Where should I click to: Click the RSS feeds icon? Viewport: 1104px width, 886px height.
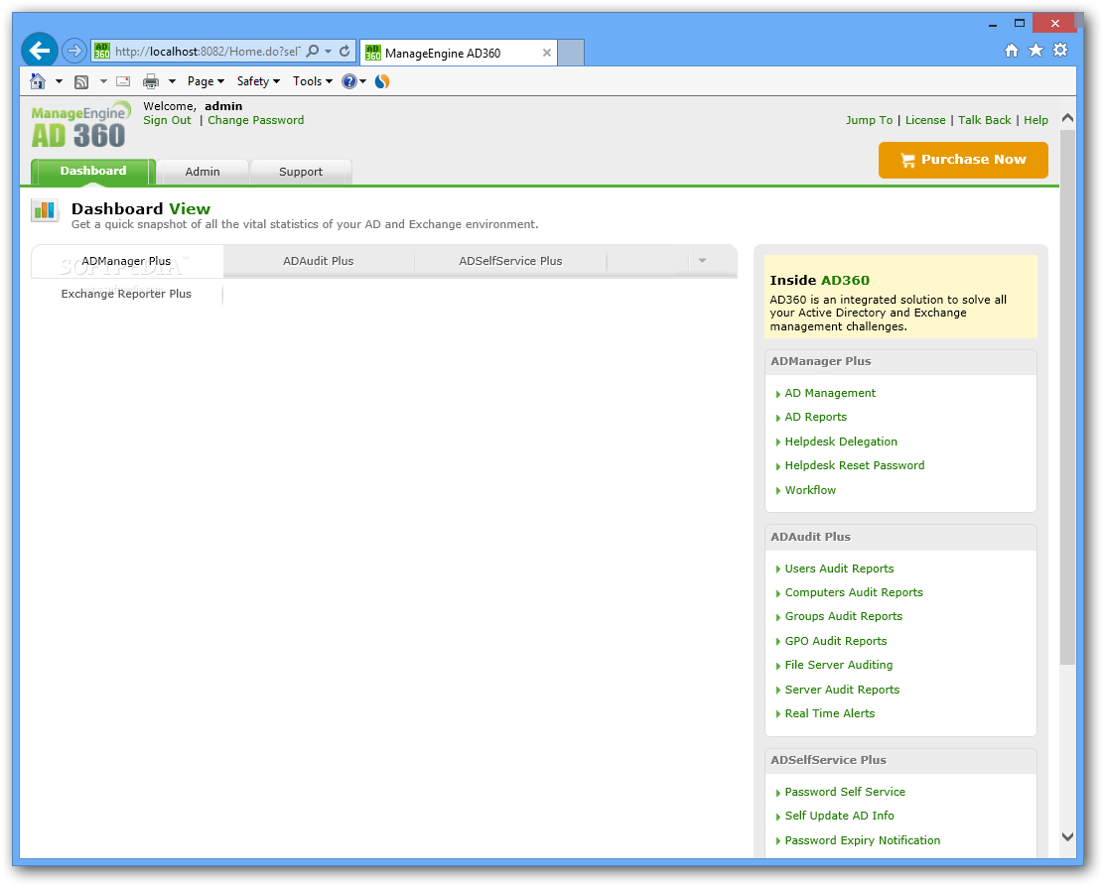pyautogui.click(x=81, y=81)
